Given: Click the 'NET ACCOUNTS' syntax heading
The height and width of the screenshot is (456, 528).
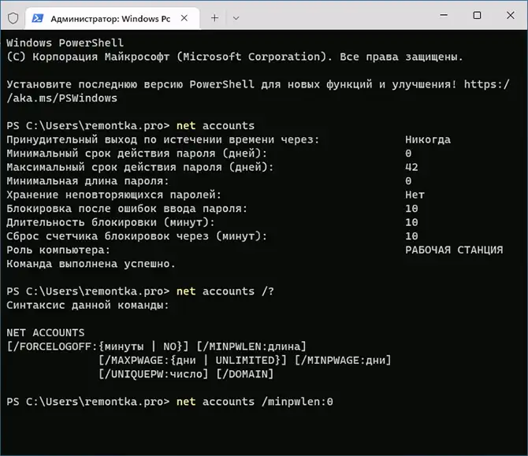Looking at the screenshot, I should 46,333.
